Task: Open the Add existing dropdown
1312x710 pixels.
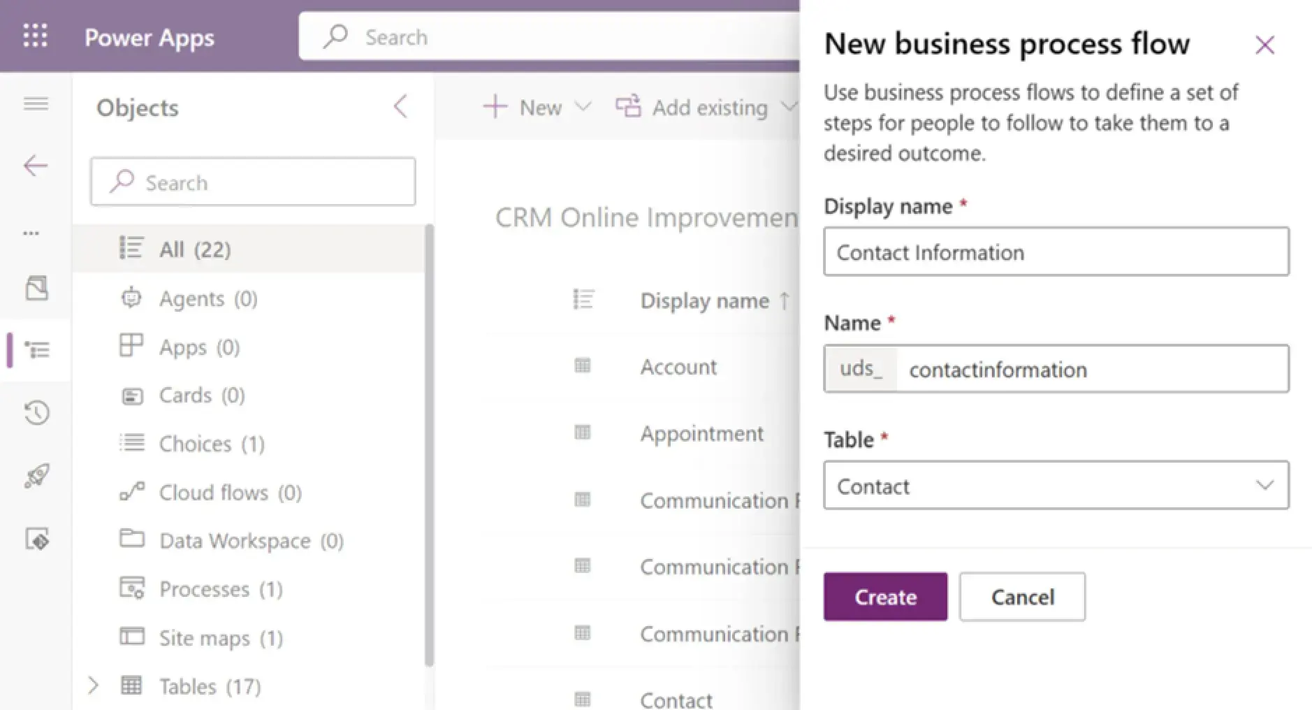Action: coord(706,107)
